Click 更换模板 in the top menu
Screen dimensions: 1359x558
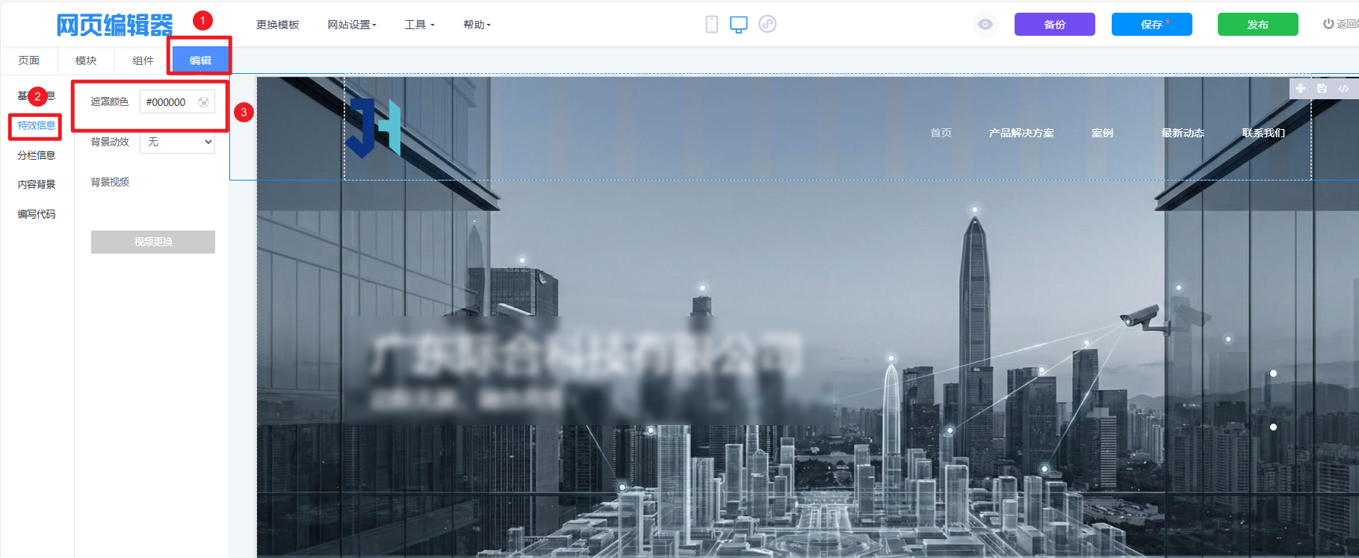click(278, 25)
